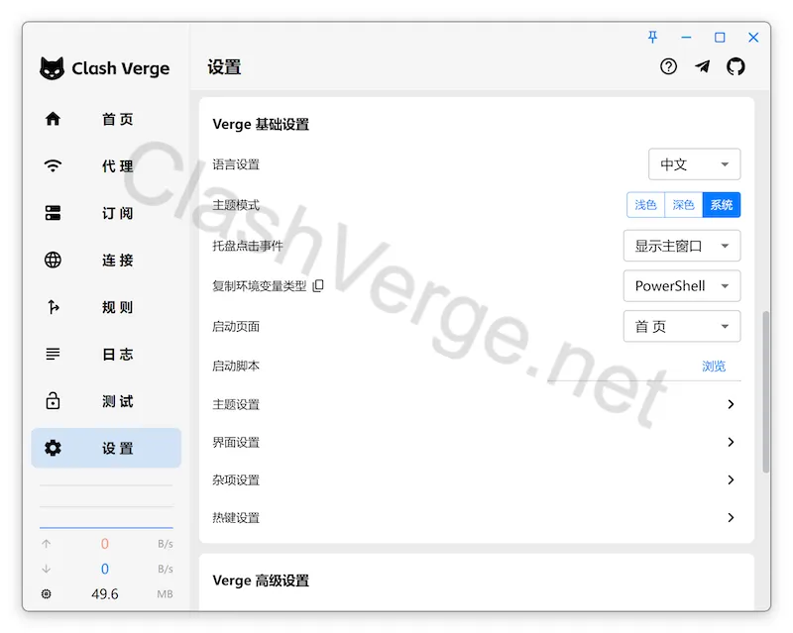Select 深色 dark theme mode
793x633 pixels.
pyautogui.click(x=683, y=205)
